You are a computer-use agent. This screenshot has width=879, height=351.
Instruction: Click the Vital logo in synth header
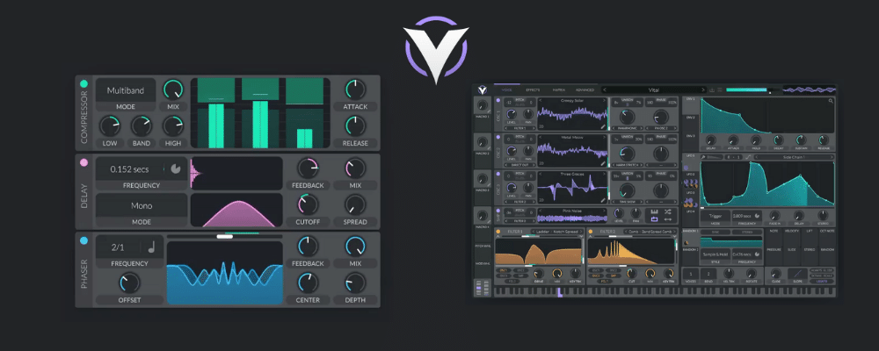click(483, 90)
